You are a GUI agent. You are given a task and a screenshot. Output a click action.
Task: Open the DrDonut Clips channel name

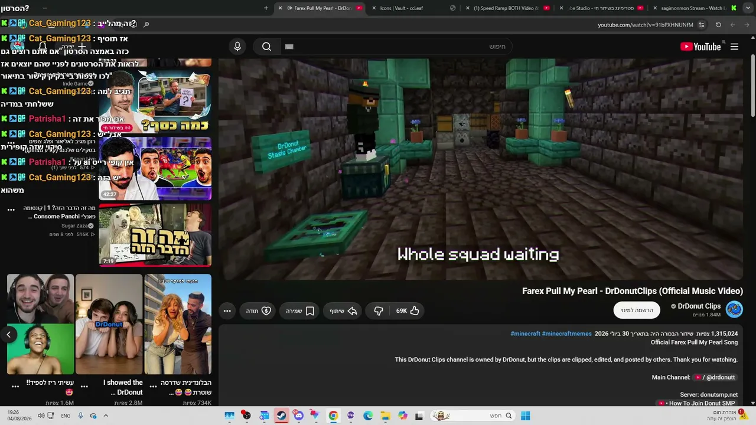pyautogui.click(x=699, y=306)
